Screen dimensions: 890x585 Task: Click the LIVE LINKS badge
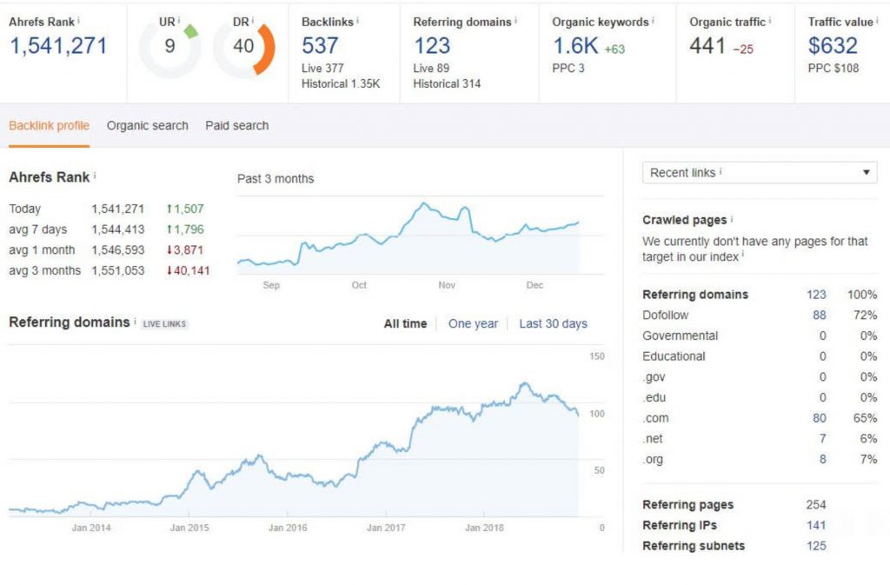click(164, 324)
